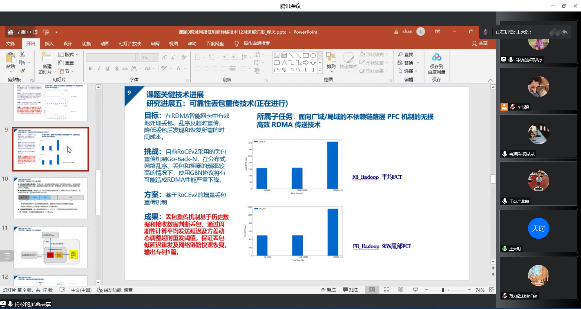Screen dimensions: 581x309
Task: Click the 快速样式 quick styles icon
Action: (348, 57)
